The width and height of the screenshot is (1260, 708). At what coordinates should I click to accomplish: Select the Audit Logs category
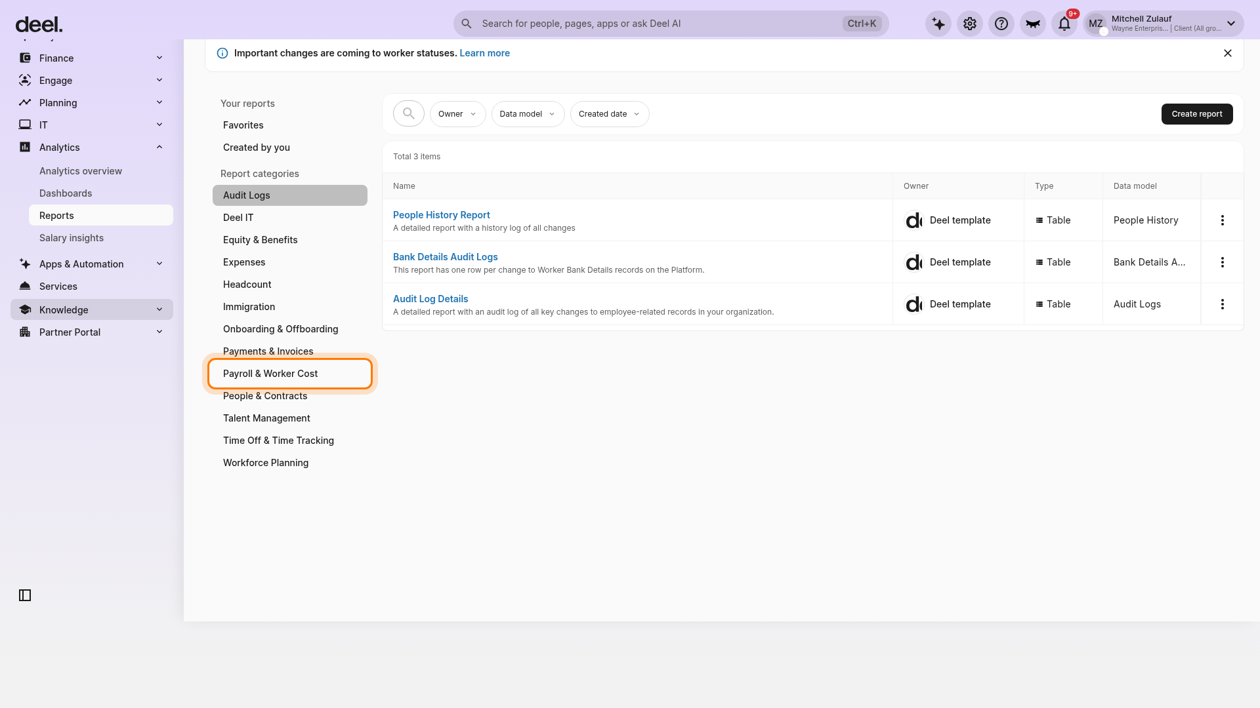(290, 195)
